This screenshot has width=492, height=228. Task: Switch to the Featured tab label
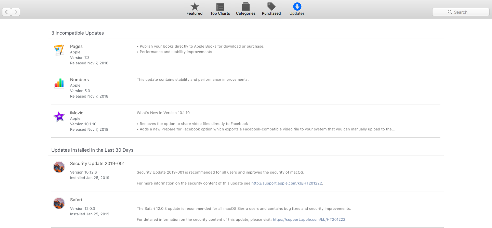(x=195, y=13)
